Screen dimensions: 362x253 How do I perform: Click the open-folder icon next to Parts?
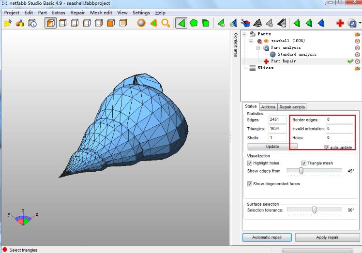coord(357,34)
